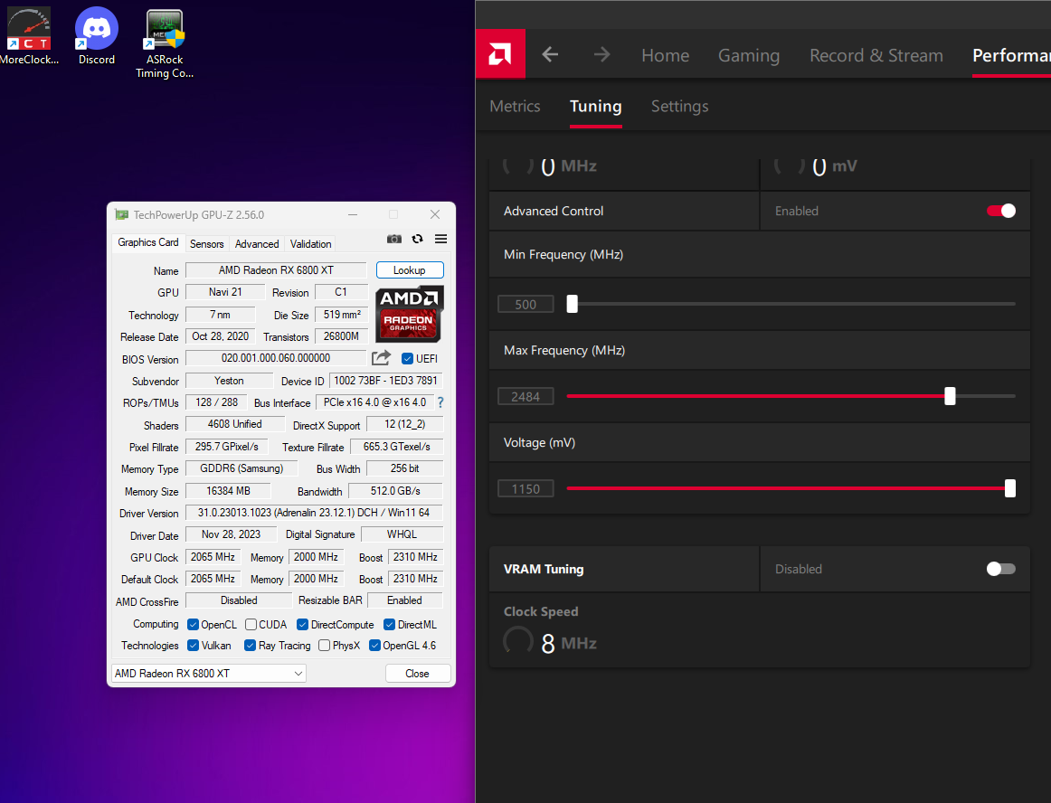
Task: Select the Tuning sub-tab
Action: click(596, 106)
